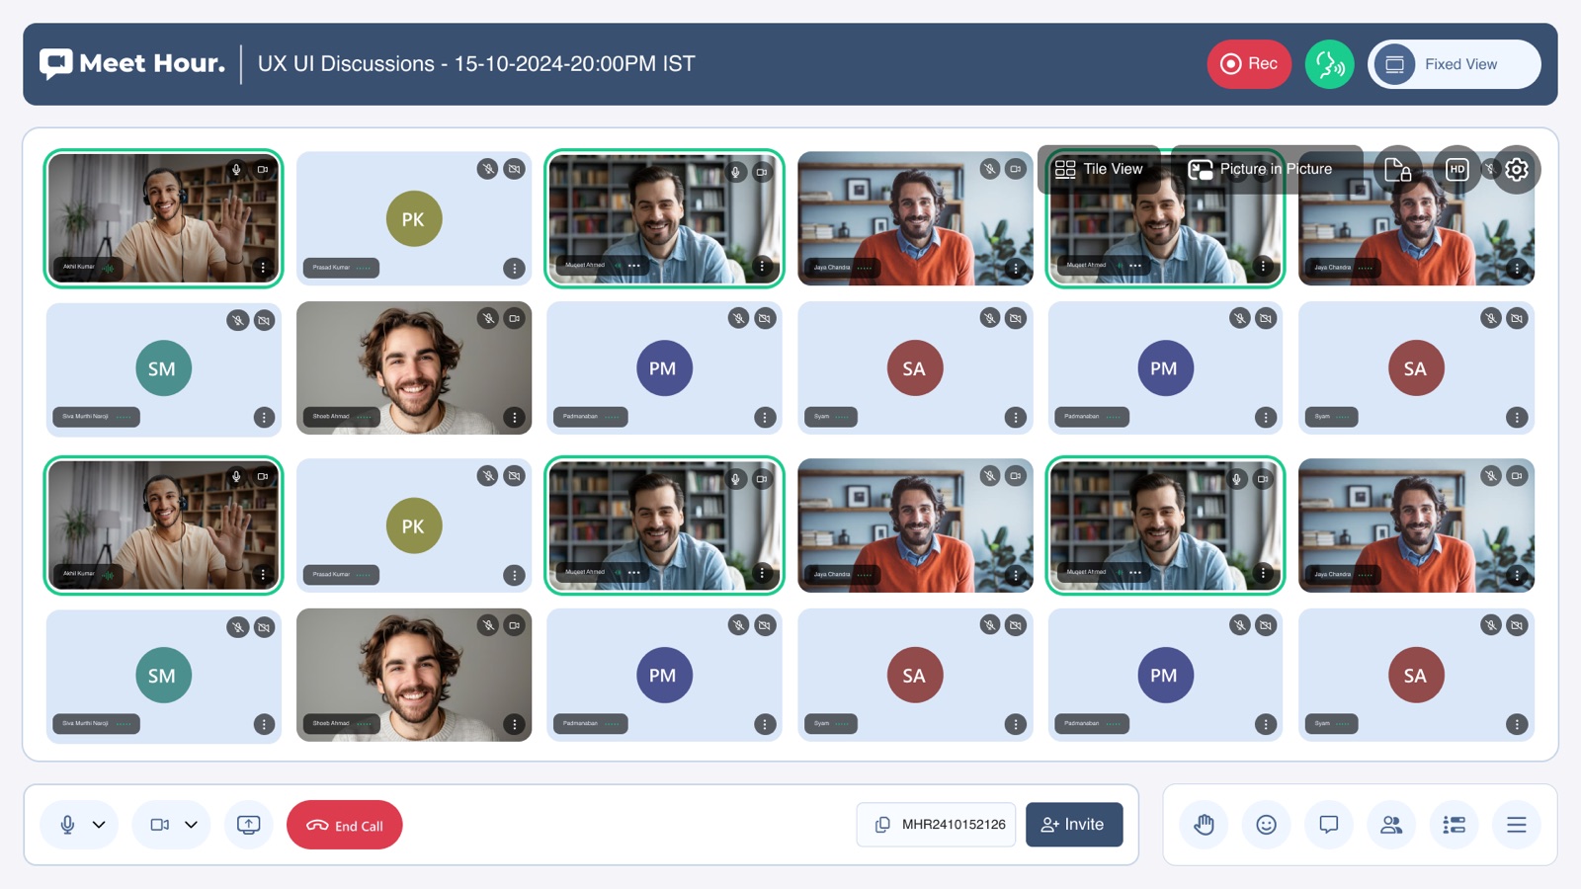Open three-dot options on top-row Prasad Kumar tile
The width and height of the screenshot is (1581, 889).
(514, 268)
